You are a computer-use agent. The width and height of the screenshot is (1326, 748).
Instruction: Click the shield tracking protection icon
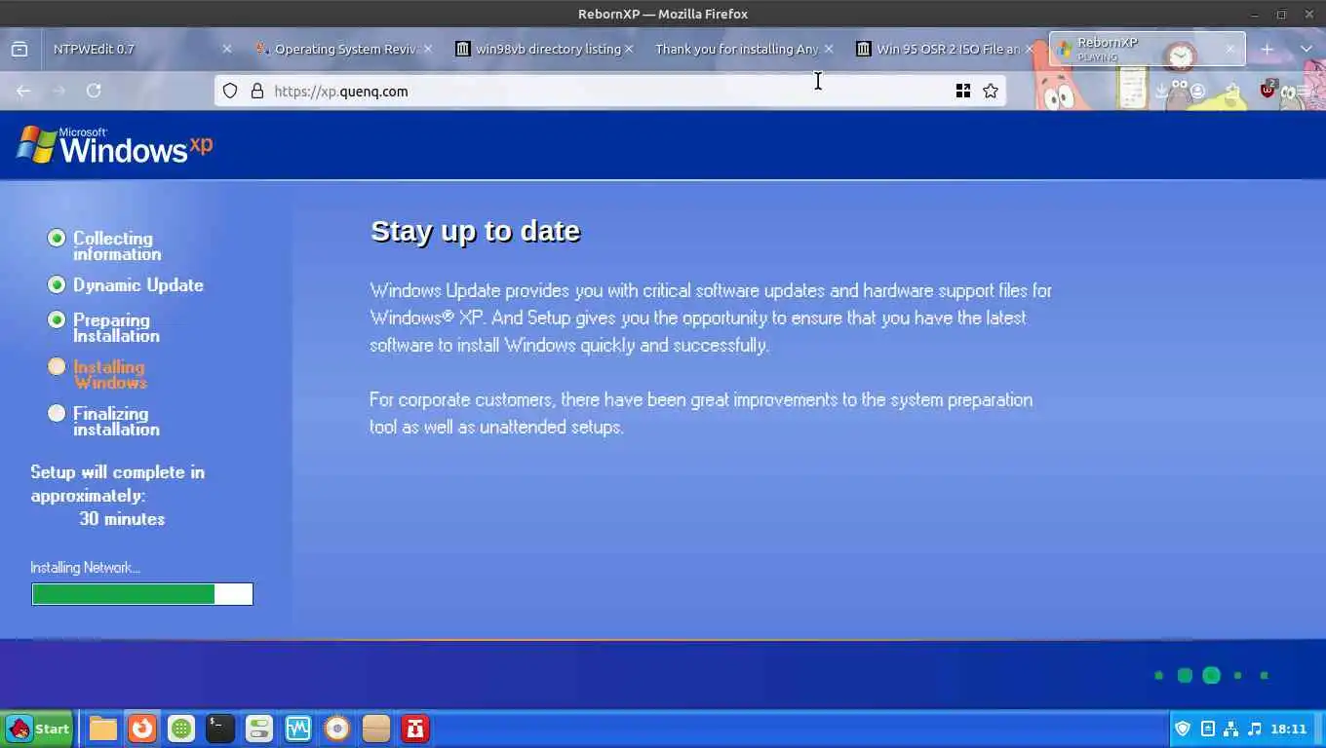230,91
